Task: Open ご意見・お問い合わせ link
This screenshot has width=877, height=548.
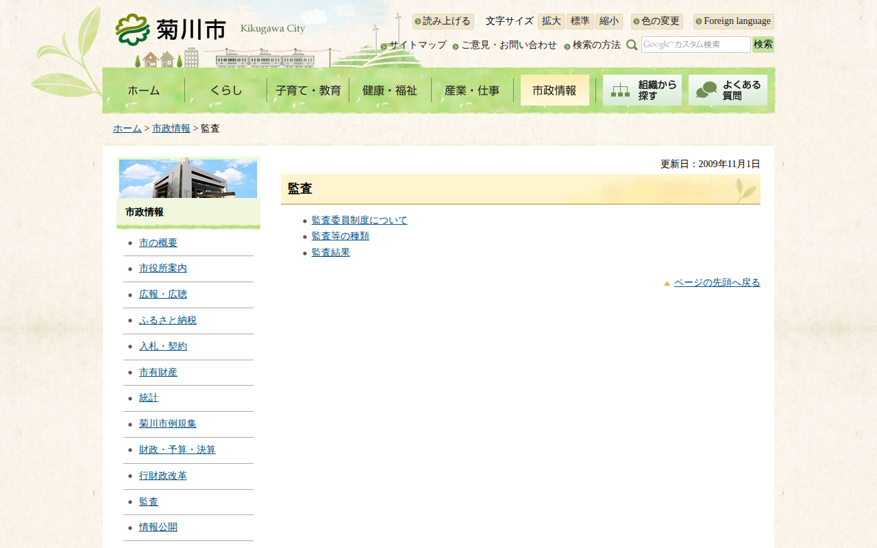Action: click(509, 45)
